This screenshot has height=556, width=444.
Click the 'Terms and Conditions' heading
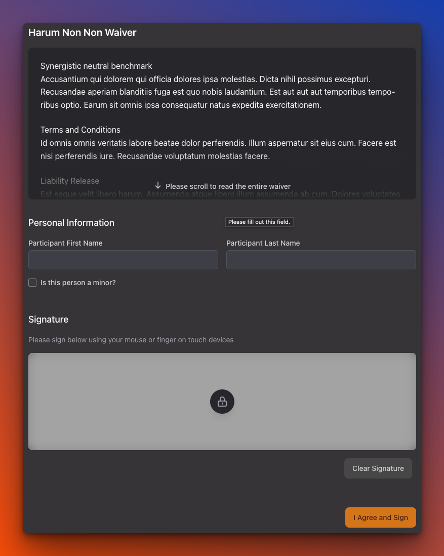(x=80, y=130)
